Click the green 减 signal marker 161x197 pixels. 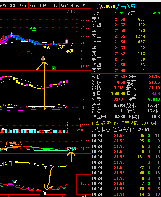pos(53,68)
